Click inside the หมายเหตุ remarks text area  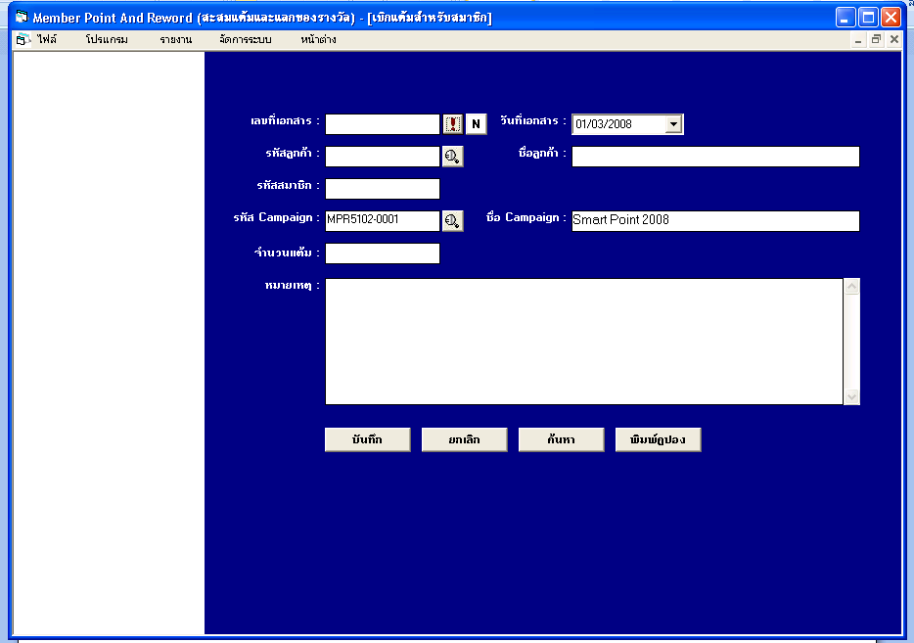coord(584,342)
